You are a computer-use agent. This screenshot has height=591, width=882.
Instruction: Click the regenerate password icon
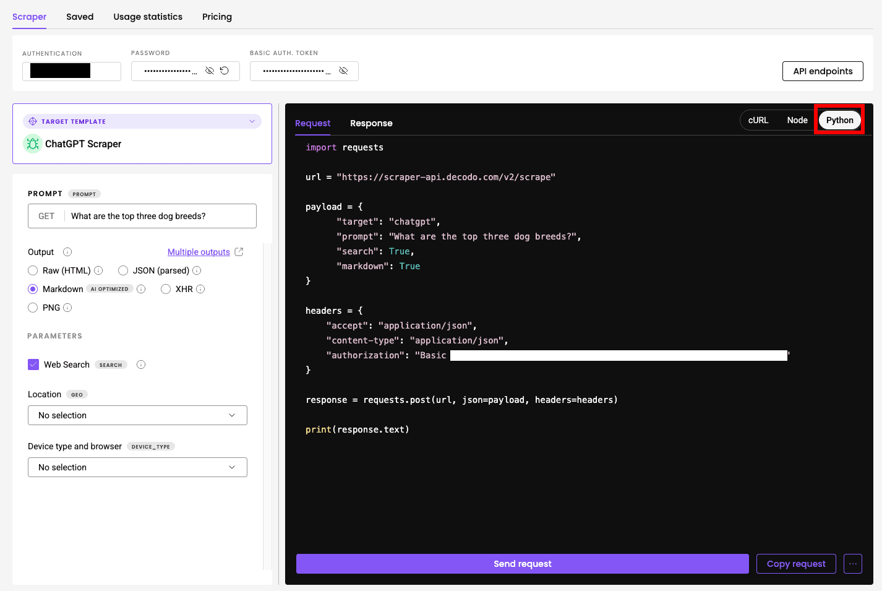click(225, 71)
